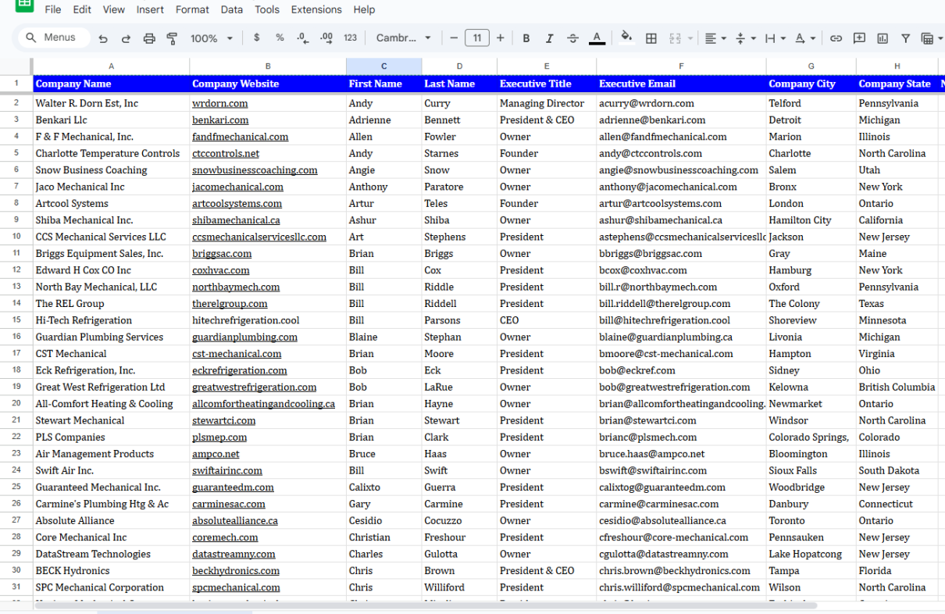Click the Insert link icon

click(x=836, y=38)
